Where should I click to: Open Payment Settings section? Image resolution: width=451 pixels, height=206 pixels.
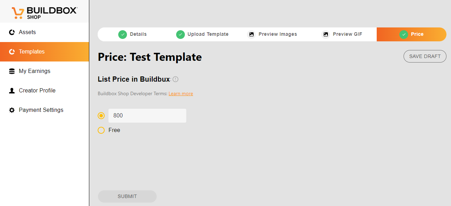[44, 110]
